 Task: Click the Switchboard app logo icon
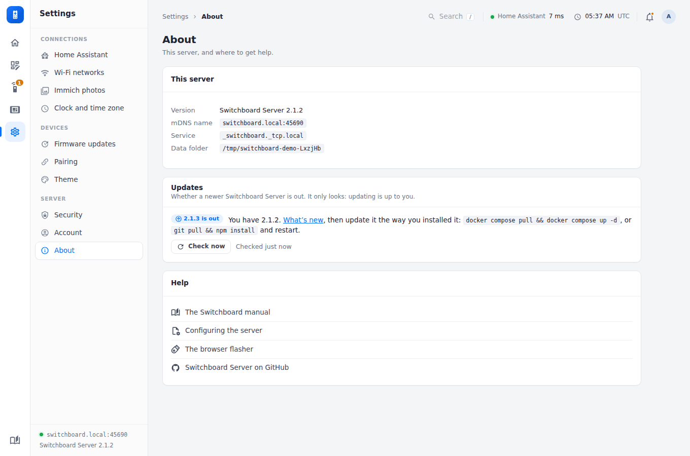[15, 15]
